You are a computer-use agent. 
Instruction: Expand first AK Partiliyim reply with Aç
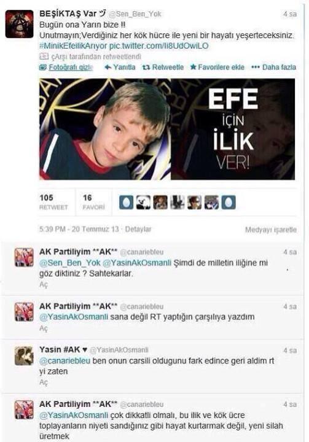pyautogui.click(x=44, y=285)
